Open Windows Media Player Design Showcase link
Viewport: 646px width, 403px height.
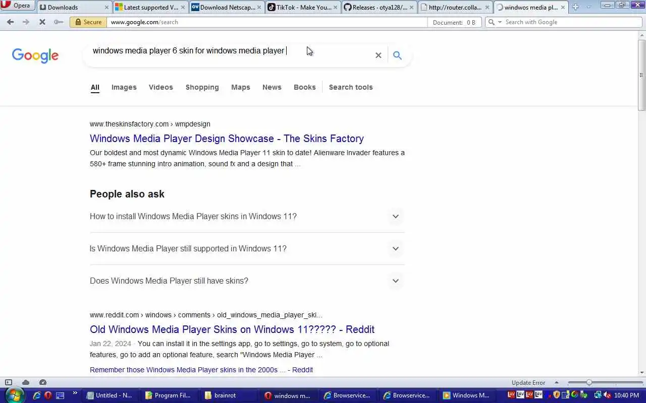coord(227,139)
